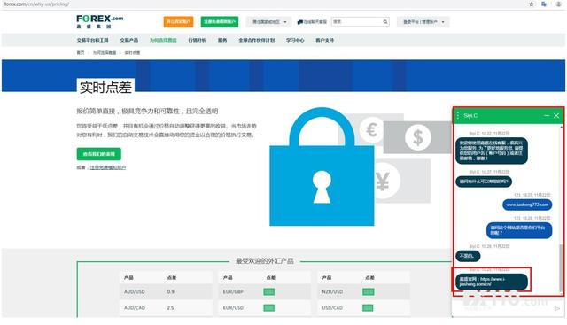Select the EUR/USD product cell
The width and height of the screenshot is (567, 325).
[x=233, y=308]
